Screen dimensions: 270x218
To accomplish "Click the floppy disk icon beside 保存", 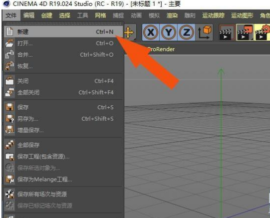I will 10,107.
